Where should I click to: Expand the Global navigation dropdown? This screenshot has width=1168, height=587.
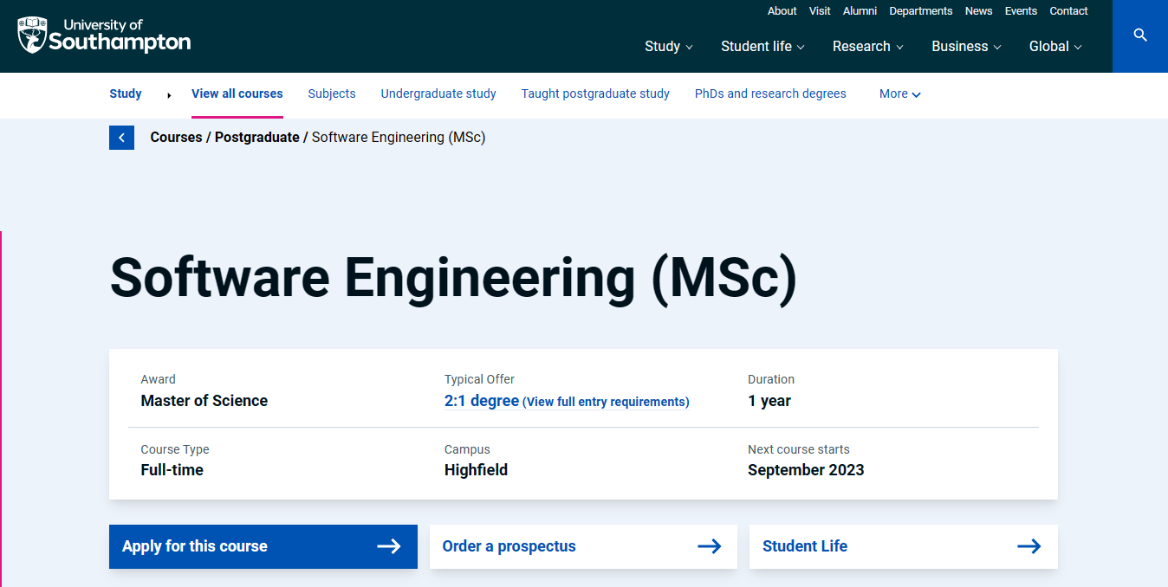point(1055,47)
